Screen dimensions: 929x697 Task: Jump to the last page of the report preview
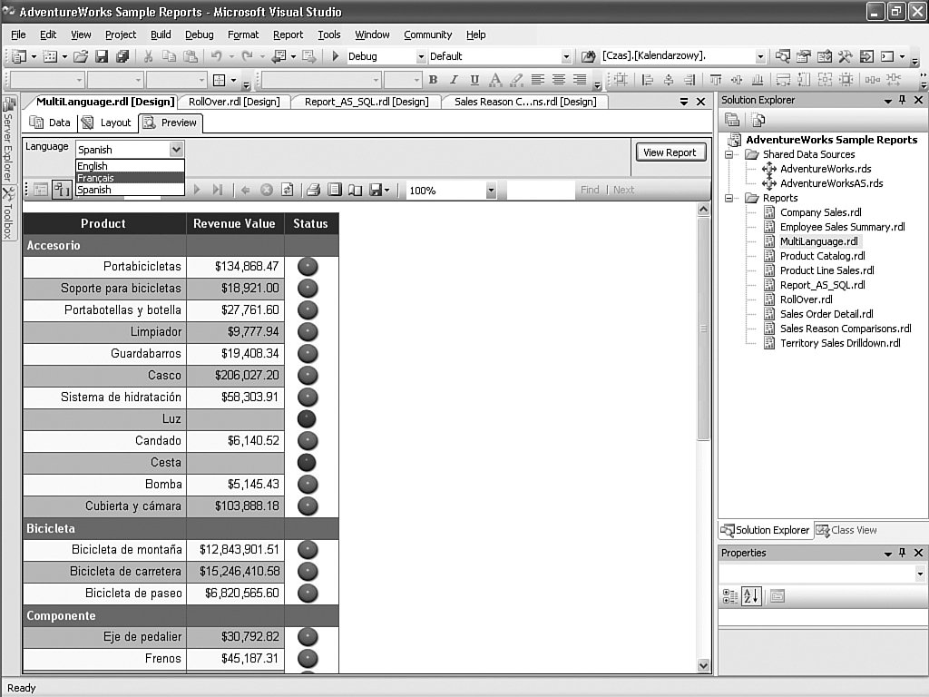[x=218, y=190]
